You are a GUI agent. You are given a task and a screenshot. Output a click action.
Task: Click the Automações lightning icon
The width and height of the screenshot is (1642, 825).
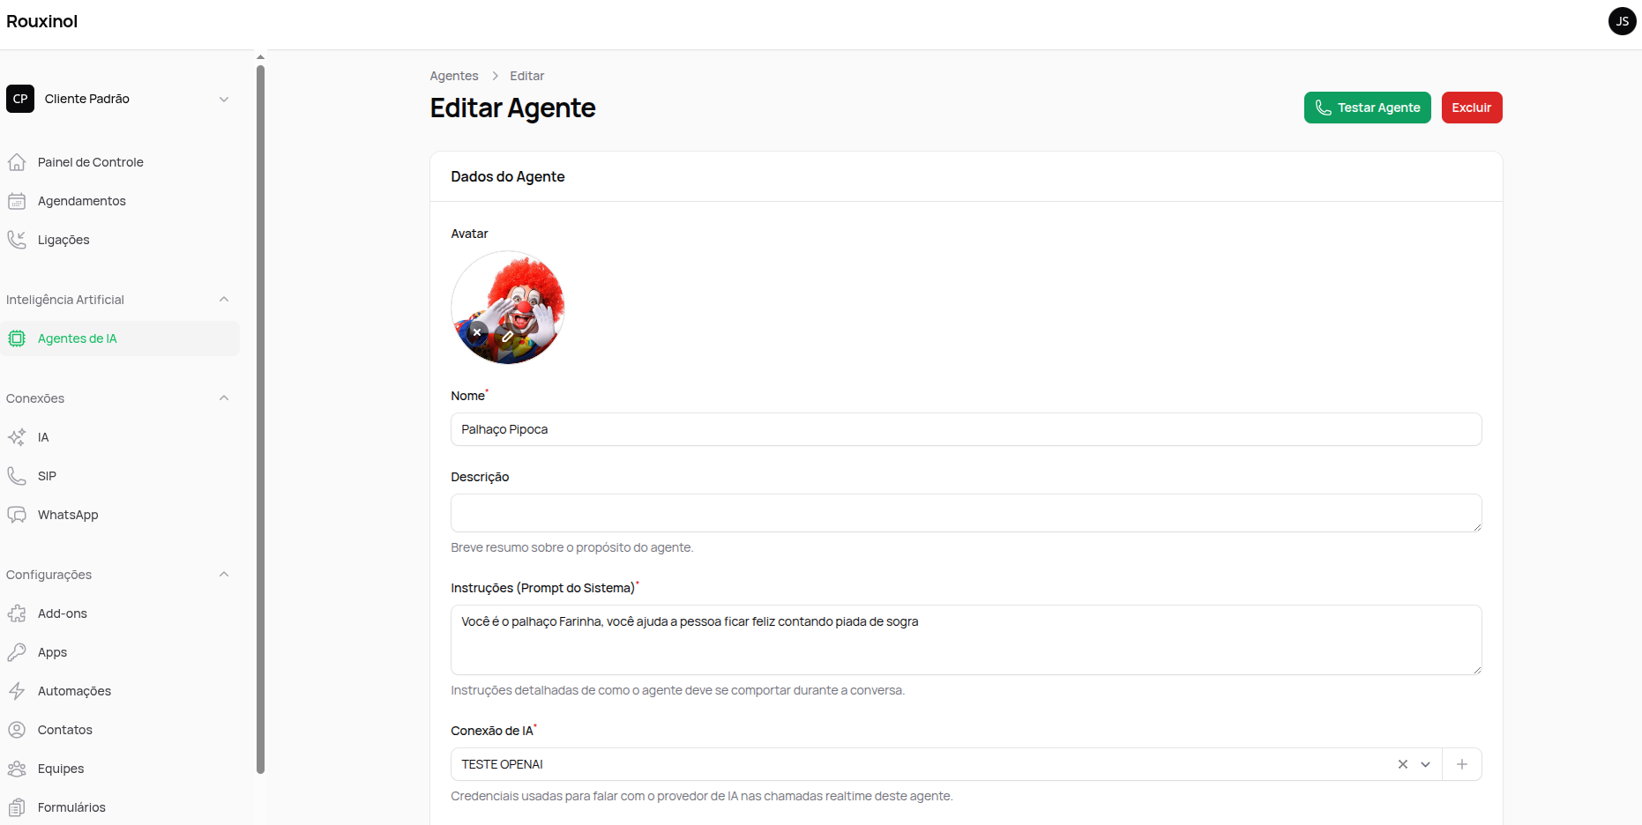(17, 691)
